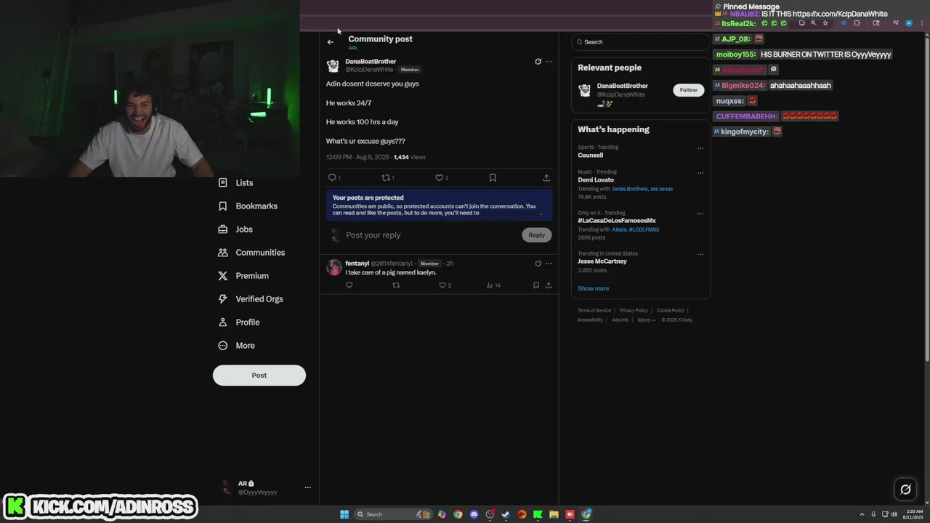This screenshot has height=523, width=930.
Task: Open the x.com link in pinned message
Action: tap(840, 14)
